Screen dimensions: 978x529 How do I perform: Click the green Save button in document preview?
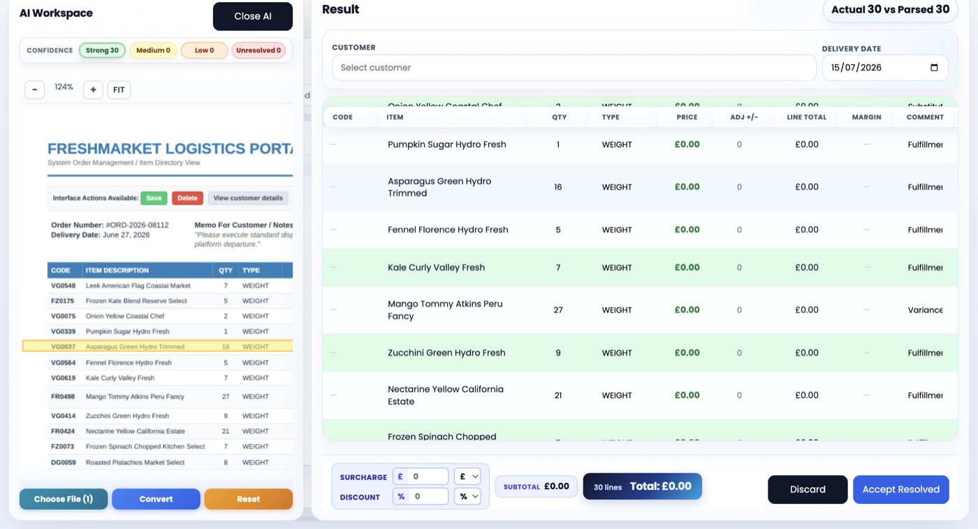coord(154,198)
